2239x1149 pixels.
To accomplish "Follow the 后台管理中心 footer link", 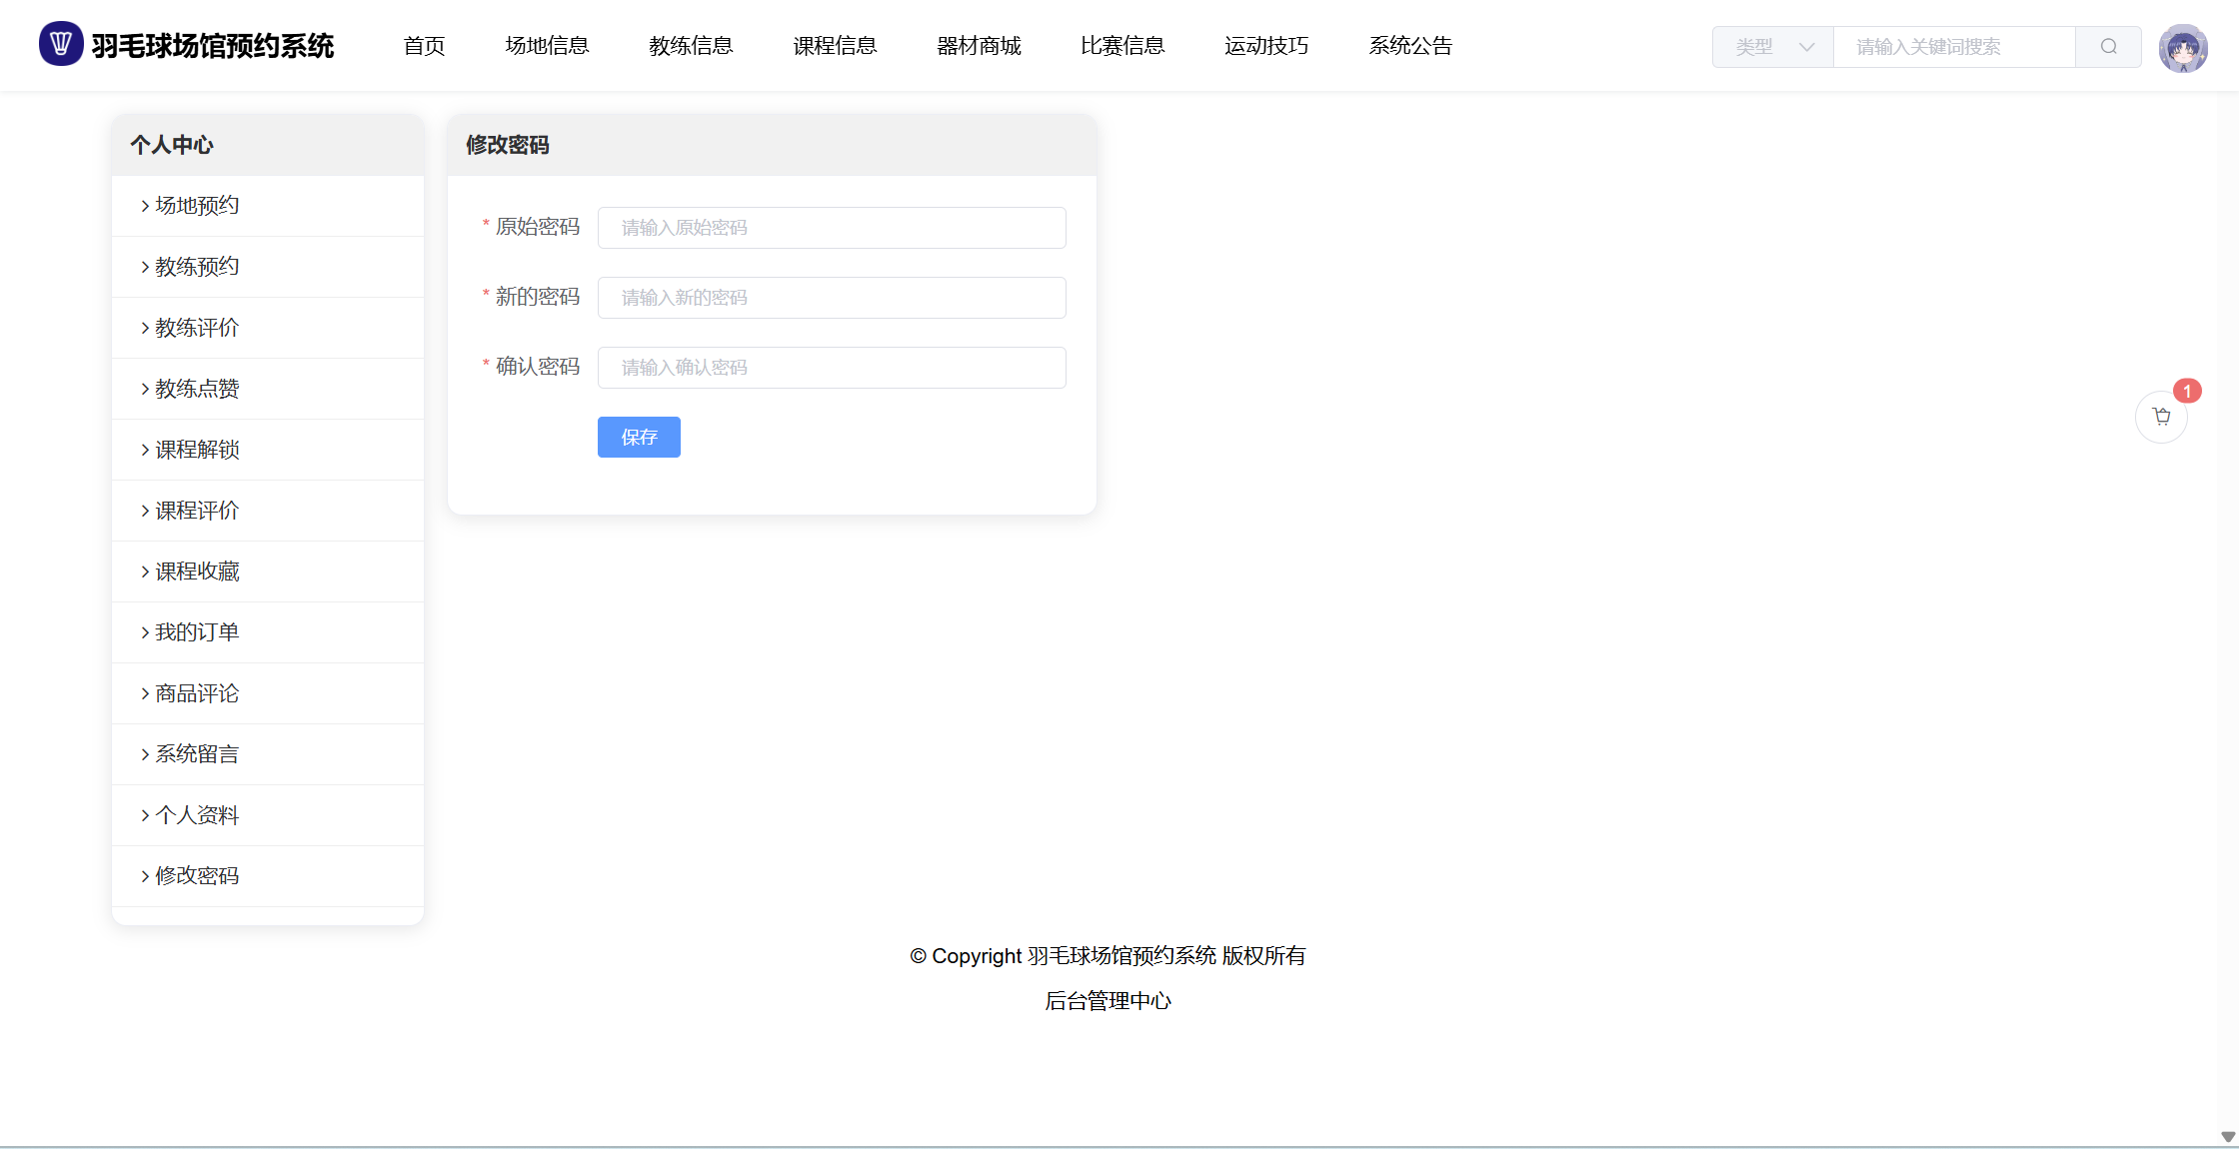I will pos(1108,1001).
